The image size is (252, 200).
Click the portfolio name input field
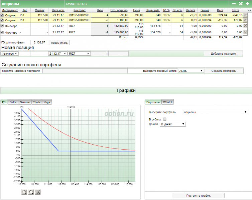pos(85,71)
